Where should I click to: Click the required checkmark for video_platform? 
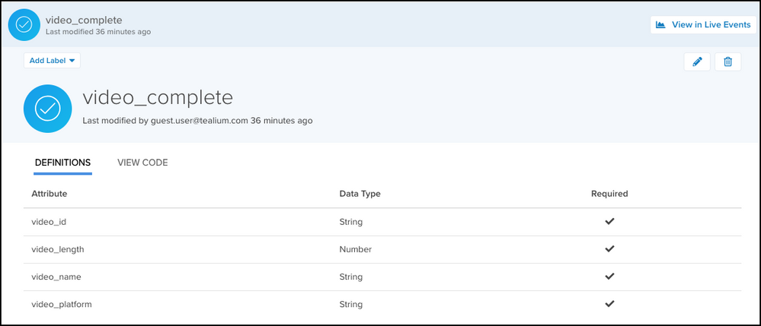609,304
